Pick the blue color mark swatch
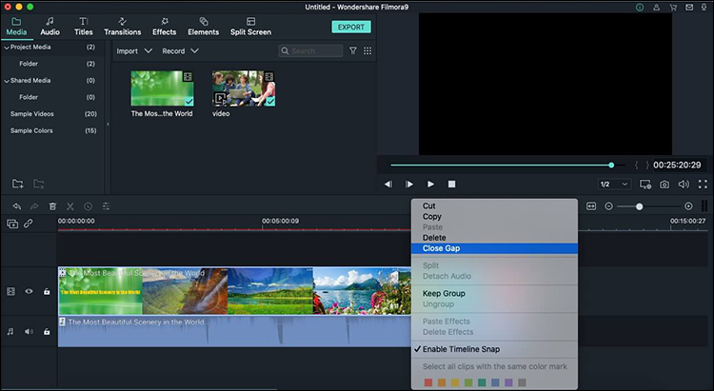The image size is (714, 391). point(495,382)
